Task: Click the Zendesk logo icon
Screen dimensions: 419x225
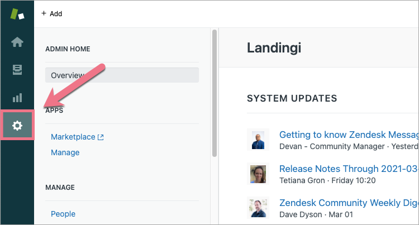Action: click(17, 14)
